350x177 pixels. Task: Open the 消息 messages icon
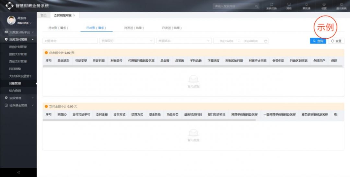click(x=289, y=4)
